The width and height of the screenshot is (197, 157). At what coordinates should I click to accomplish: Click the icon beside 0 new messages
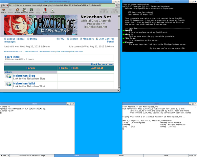coord(28,39)
